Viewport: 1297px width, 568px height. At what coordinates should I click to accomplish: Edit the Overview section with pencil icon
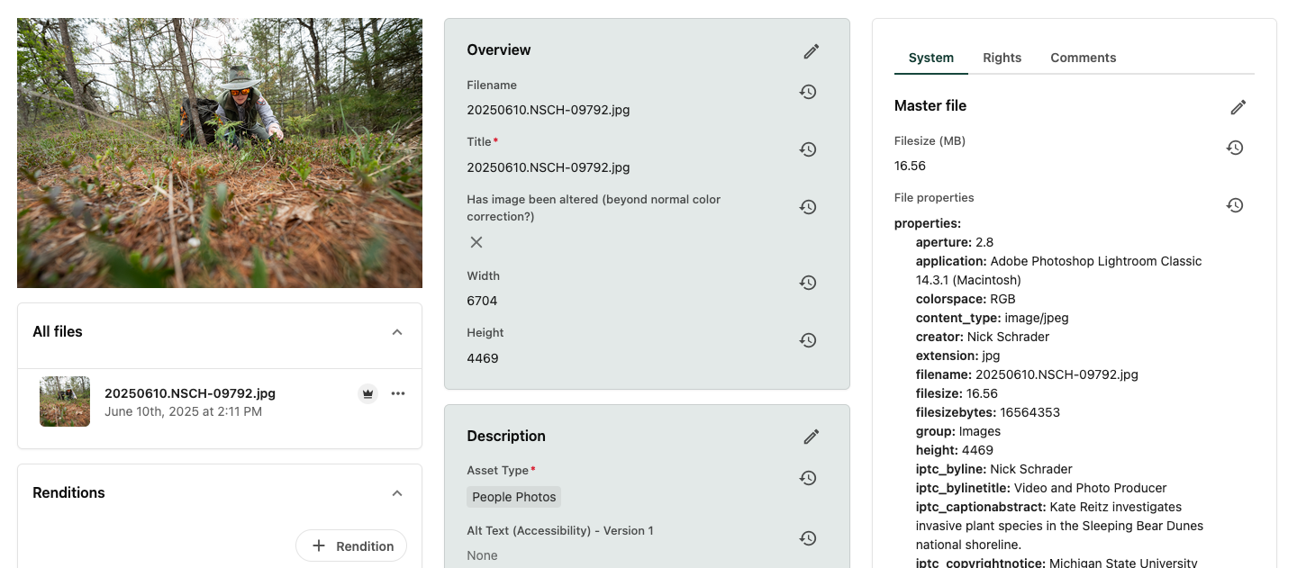click(x=811, y=51)
